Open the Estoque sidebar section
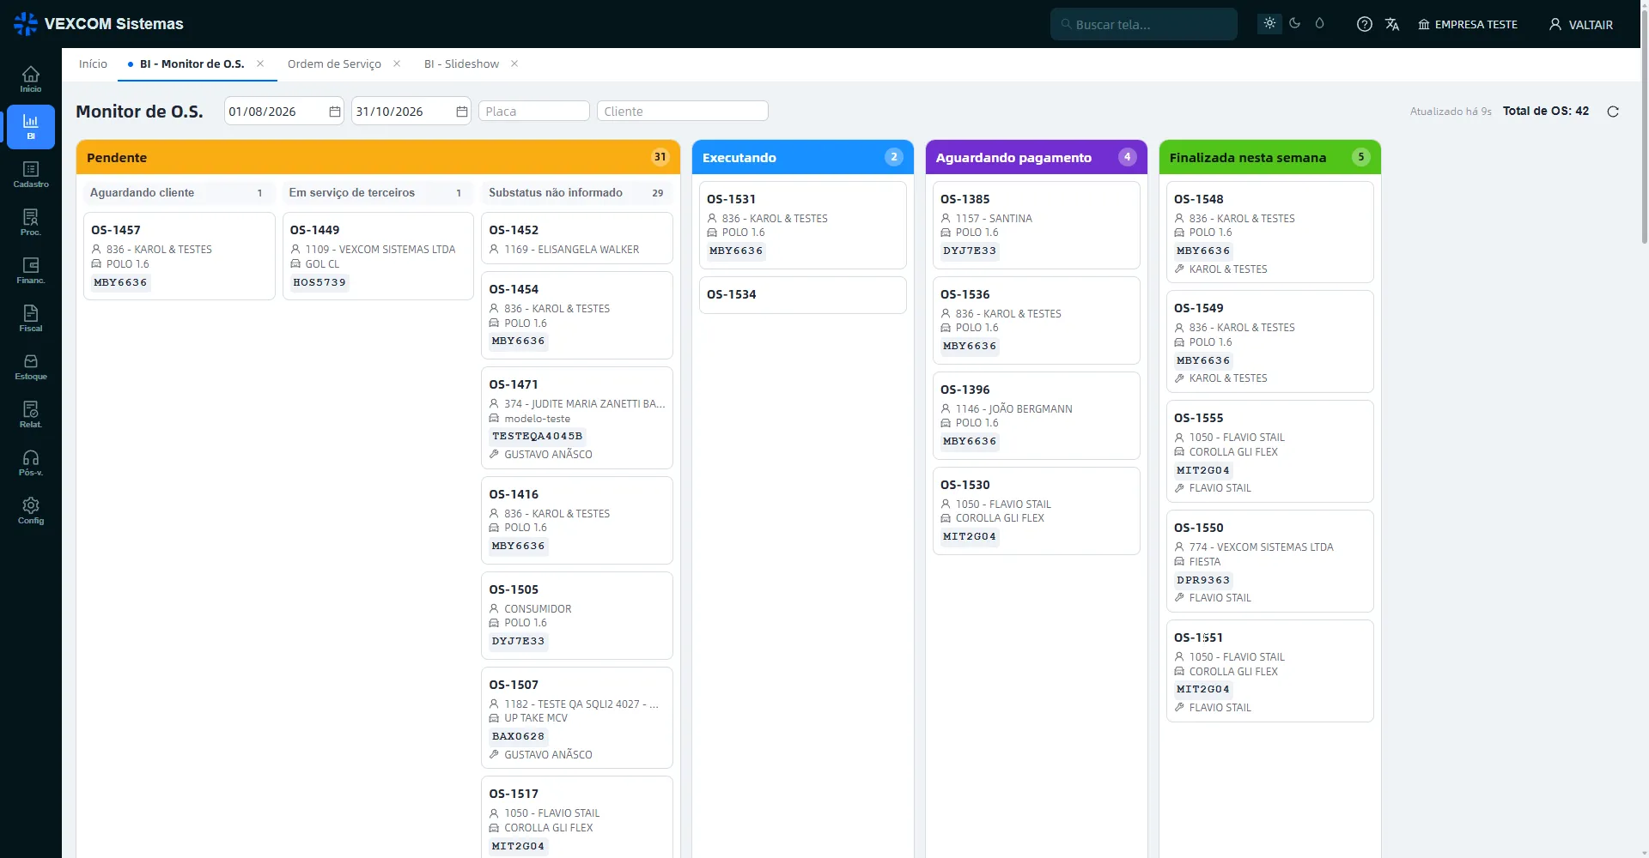The image size is (1649, 858). pos(31,366)
